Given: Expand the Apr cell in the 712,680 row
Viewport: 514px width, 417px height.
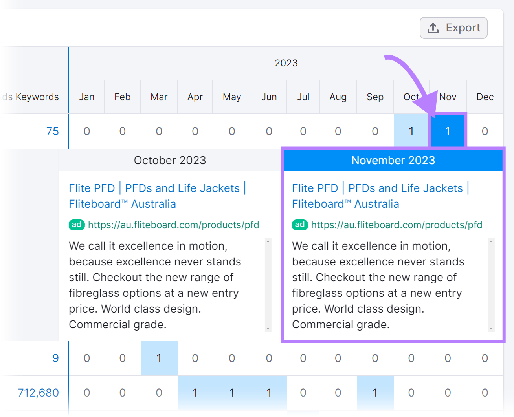Looking at the screenshot, I should point(195,393).
